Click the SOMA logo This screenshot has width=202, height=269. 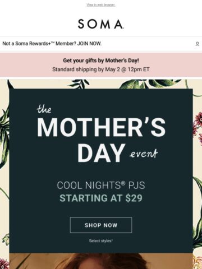(101, 24)
